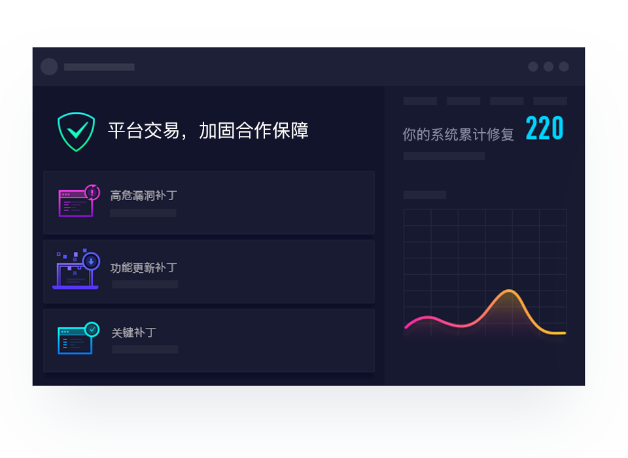Screen dimensions: 628x458
Task: Click the 你的系统累计修复 label
Action: (x=458, y=135)
